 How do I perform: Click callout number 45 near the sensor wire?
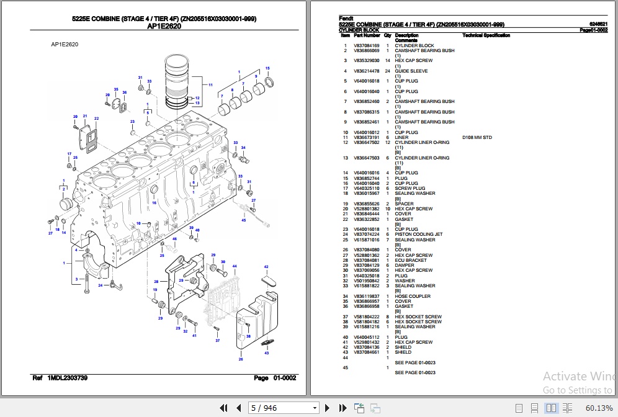pos(244,220)
